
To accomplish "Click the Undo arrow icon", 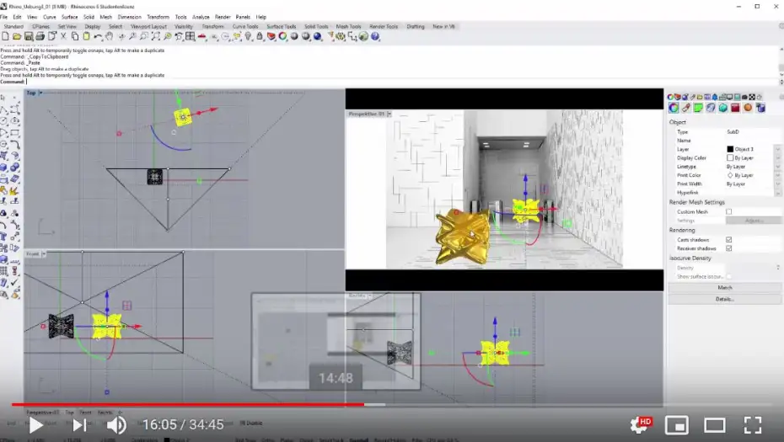I will point(98,36).
